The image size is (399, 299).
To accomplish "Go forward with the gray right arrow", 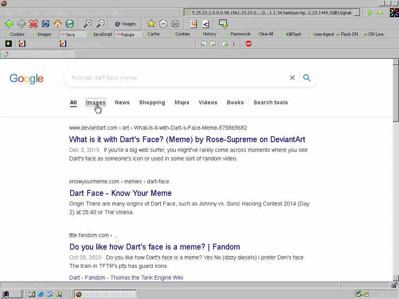I will tap(21, 24).
